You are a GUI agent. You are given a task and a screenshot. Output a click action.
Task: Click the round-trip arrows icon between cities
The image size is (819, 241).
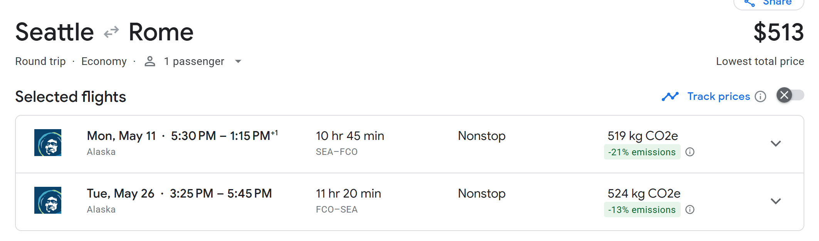pos(111,32)
